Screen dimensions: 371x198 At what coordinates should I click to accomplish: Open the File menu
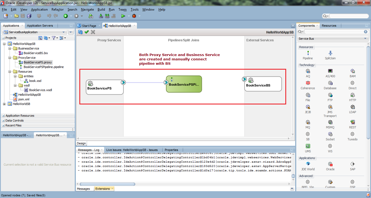[4, 10]
